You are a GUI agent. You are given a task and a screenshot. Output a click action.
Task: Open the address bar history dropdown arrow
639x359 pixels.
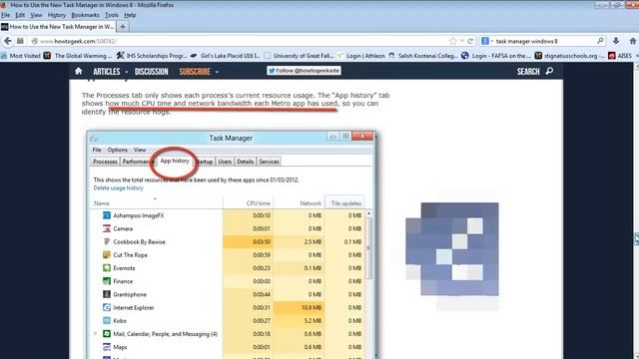coord(462,41)
